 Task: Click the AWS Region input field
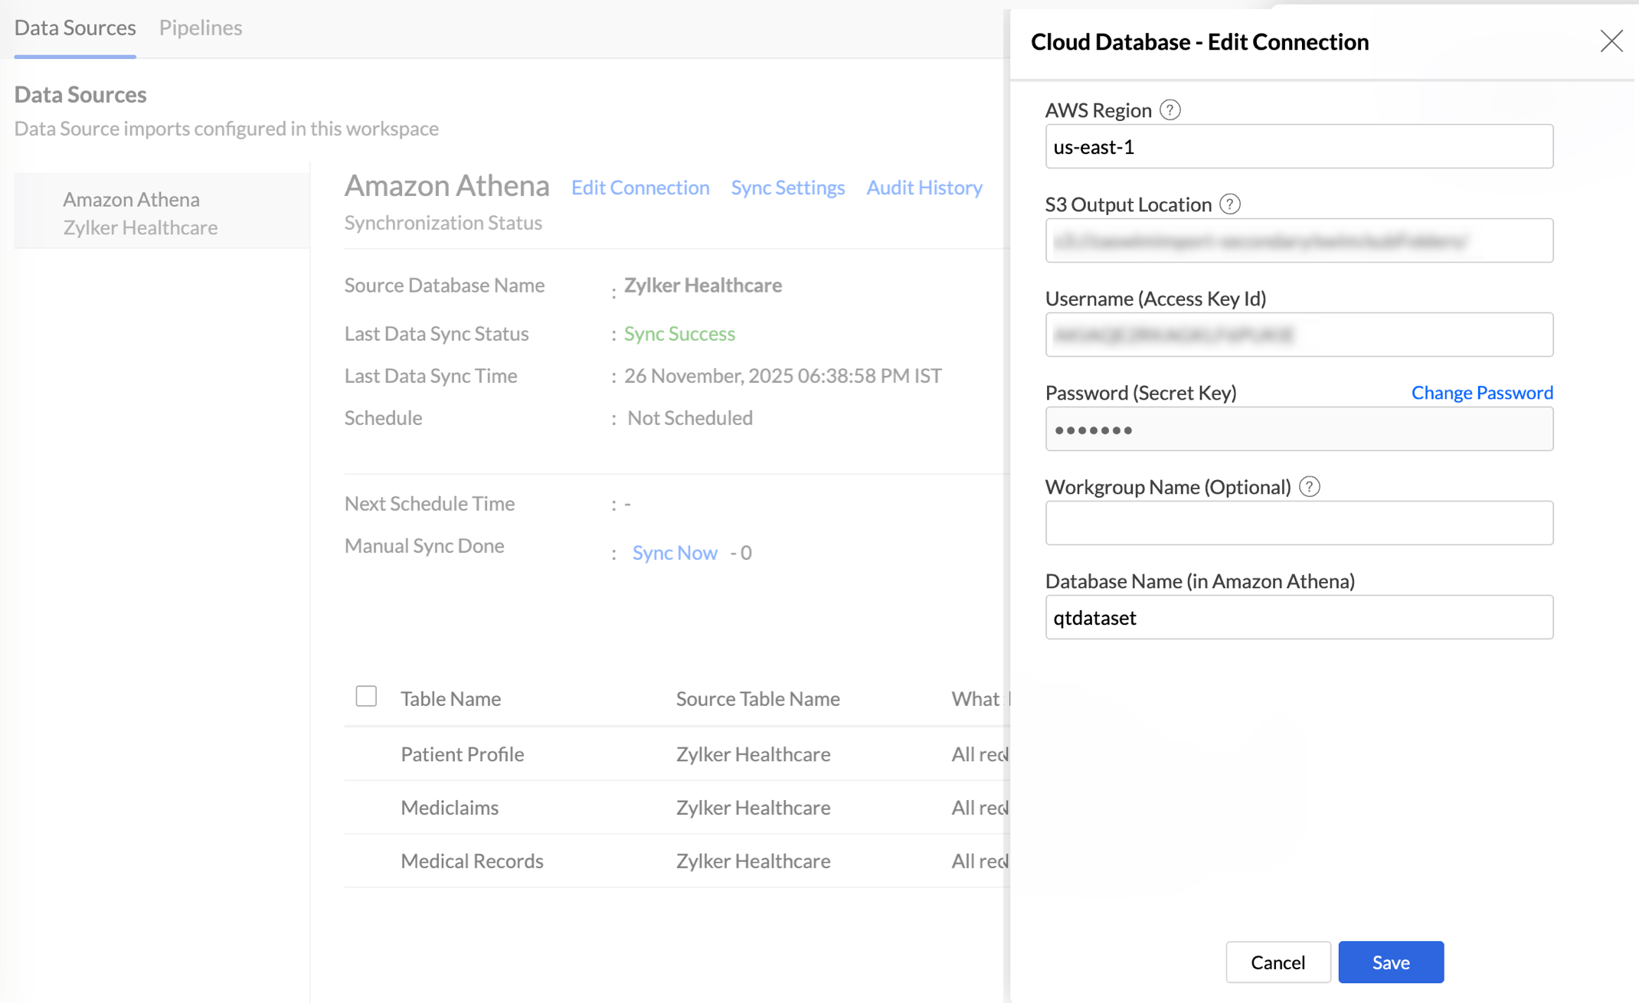click(1298, 147)
